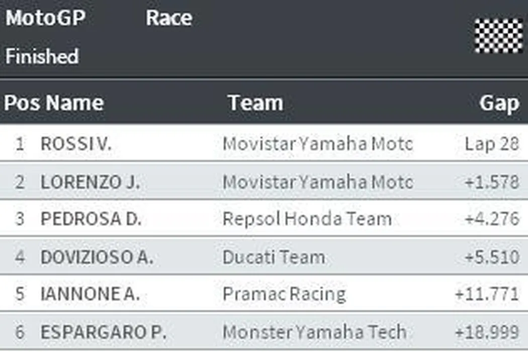
Task: Click the Repsol Honda Team name
Action: (x=307, y=219)
